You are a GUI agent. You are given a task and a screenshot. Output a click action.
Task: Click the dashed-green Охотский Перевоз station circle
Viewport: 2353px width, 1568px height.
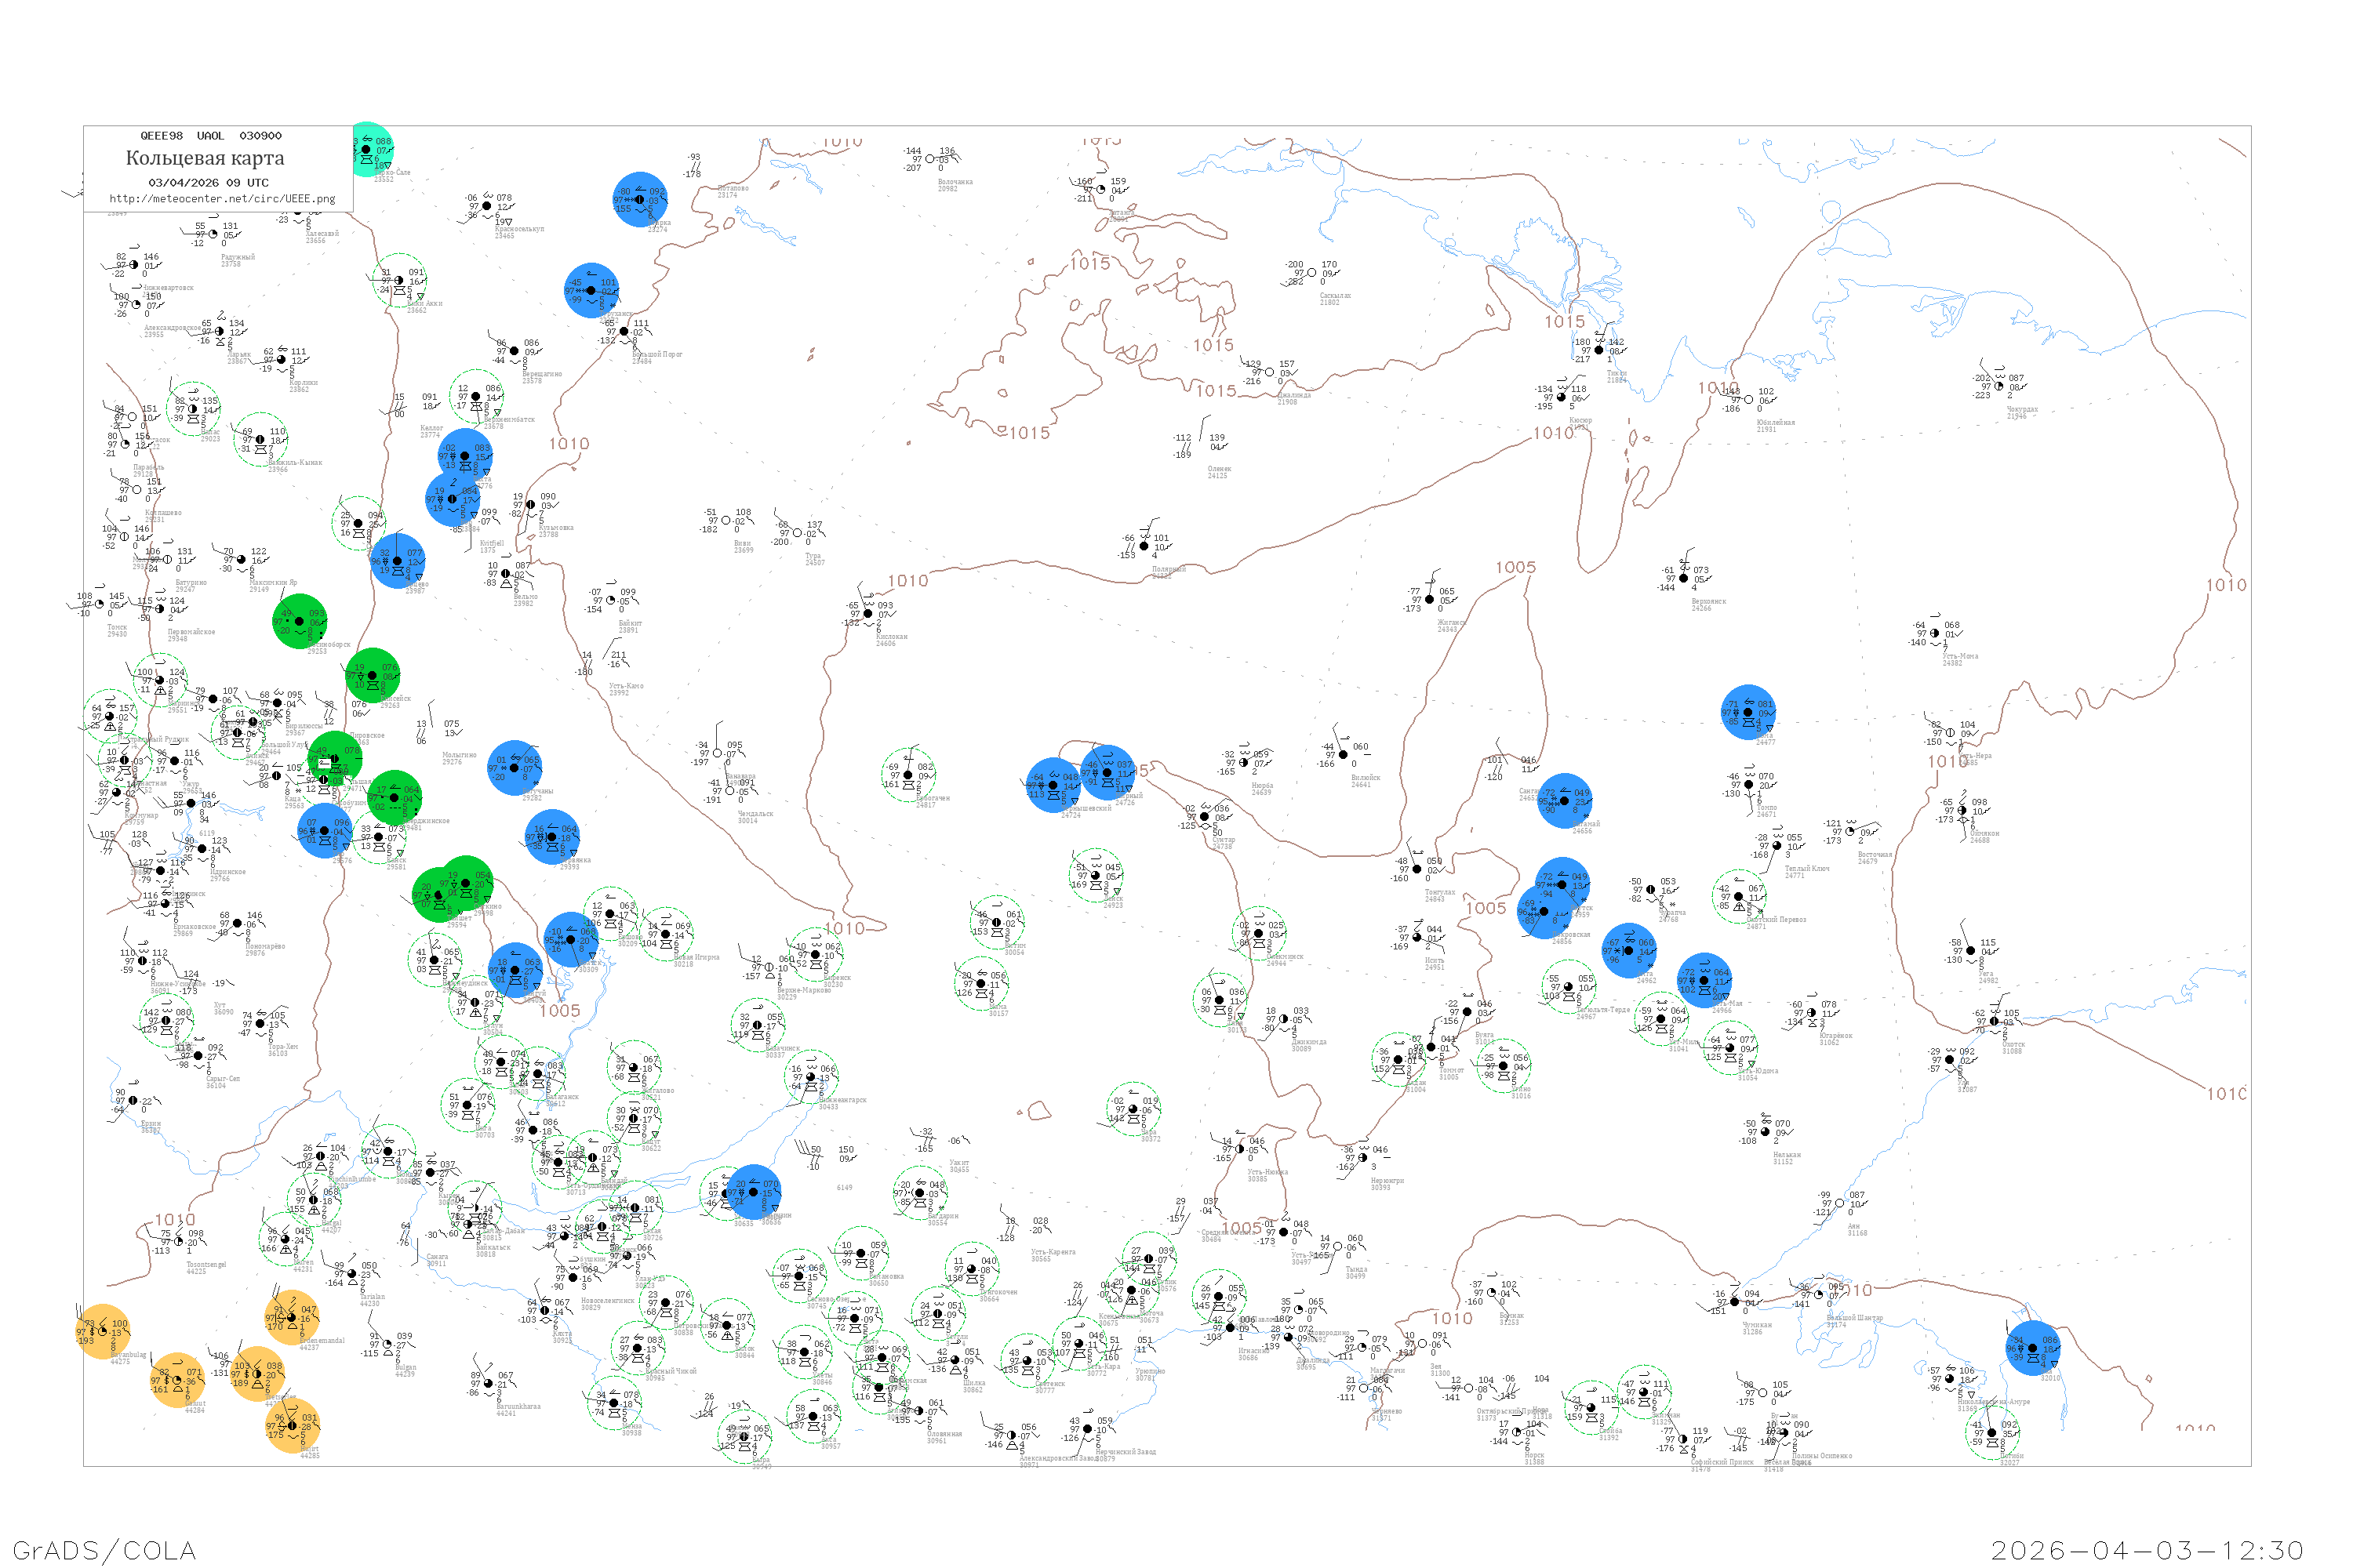click(1739, 896)
